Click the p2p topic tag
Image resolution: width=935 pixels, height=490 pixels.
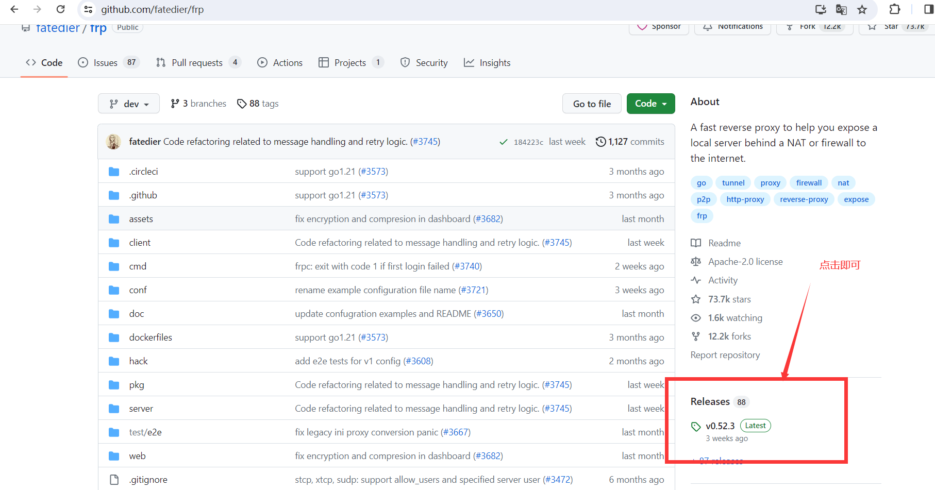pyautogui.click(x=704, y=199)
